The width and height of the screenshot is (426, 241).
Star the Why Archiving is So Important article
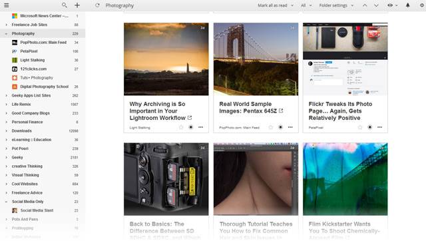point(181,127)
